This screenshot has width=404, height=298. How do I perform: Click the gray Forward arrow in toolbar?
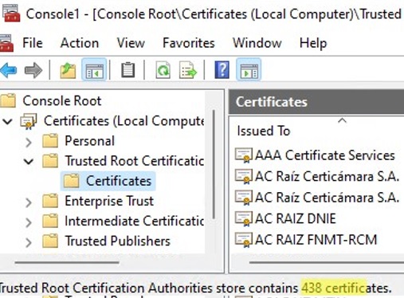(33, 70)
